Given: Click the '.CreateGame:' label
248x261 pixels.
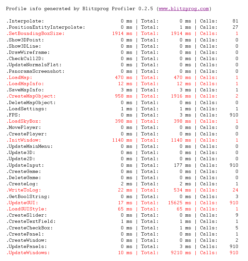Looking at the screenshot, I should coord(24,172).
